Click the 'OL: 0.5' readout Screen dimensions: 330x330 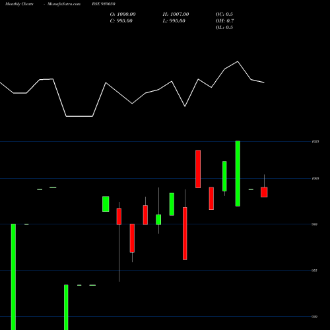tap(224, 28)
